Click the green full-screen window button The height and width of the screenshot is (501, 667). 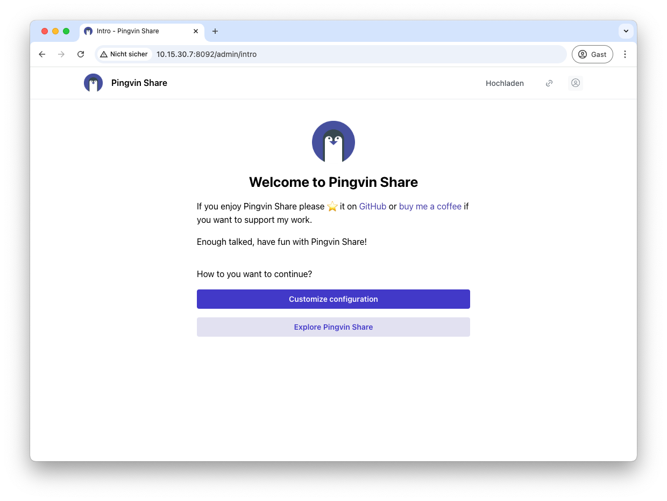[x=66, y=31]
